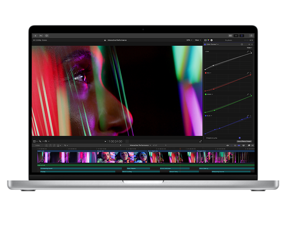Click the reset arrow next to the Luma curve
The image size is (286, 225).
[x=251, y=52]
